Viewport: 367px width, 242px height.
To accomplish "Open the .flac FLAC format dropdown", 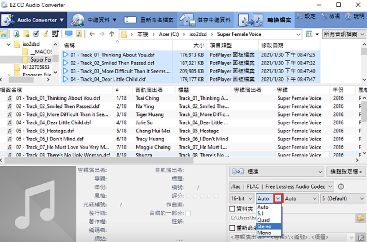I will [x=282, y=186].
